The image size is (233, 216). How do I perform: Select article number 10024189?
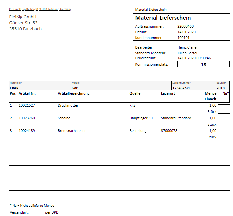coord(27,131)
